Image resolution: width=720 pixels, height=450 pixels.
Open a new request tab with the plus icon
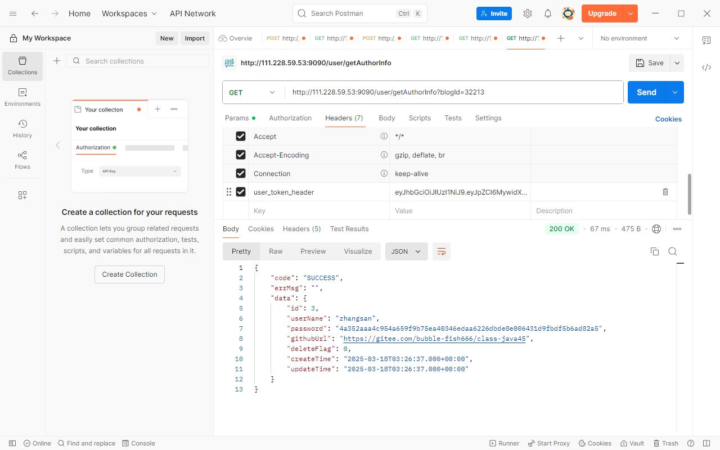click(561, 38)
